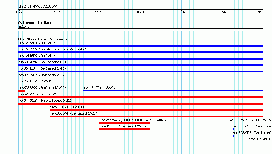
Task: Open the nsv528723 (Shaikh2009) label
Action: click(39, 94)
